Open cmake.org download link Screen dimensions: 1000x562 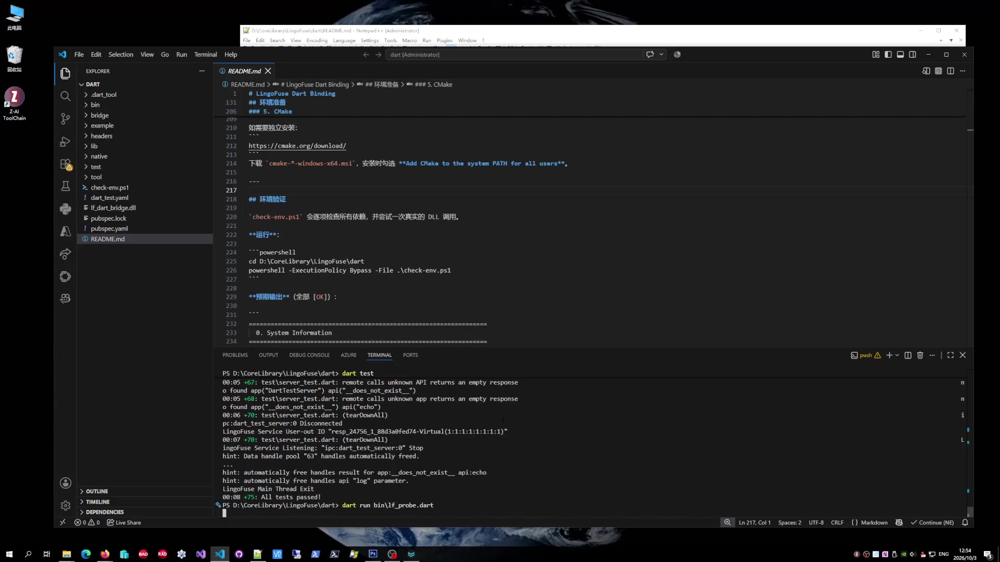297,146
